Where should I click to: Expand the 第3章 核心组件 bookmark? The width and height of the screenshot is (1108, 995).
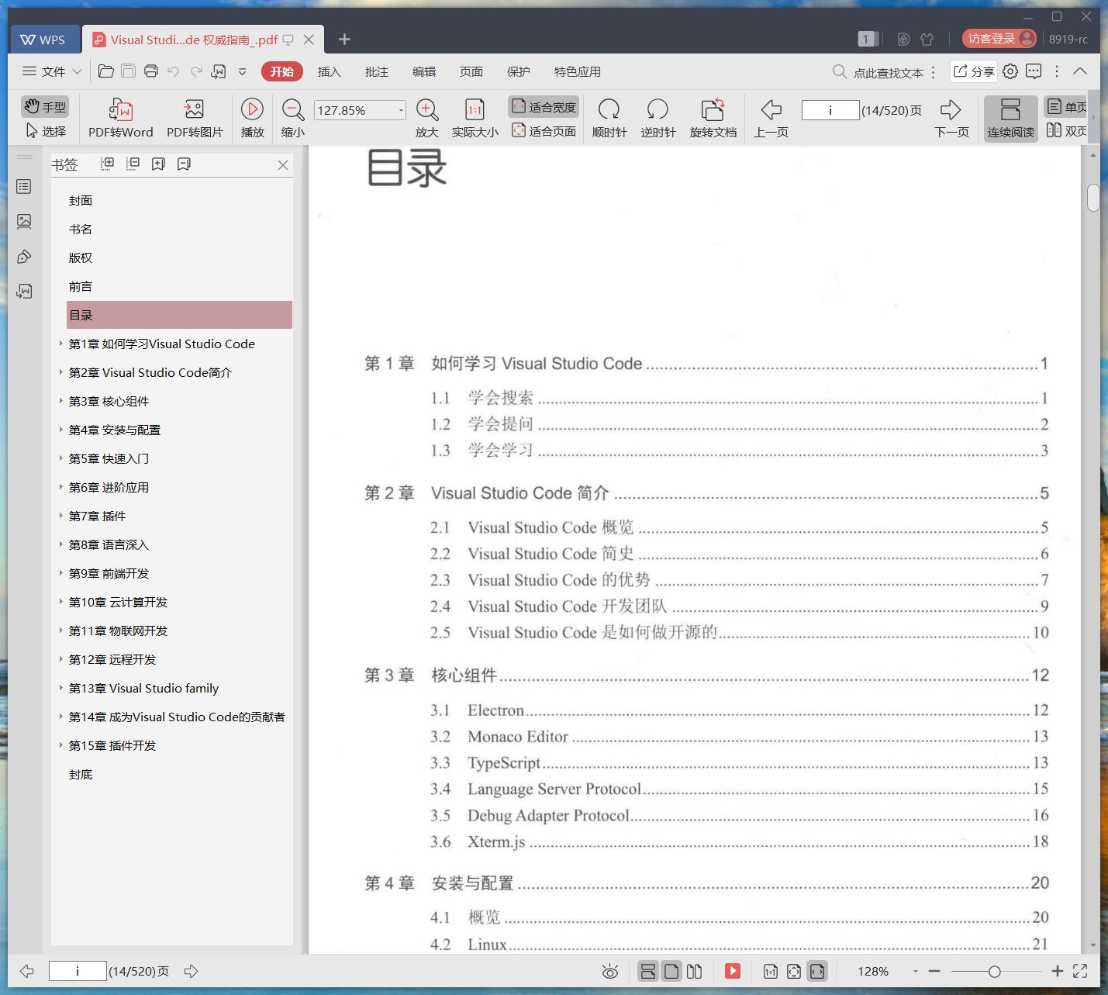coord(61,401)
